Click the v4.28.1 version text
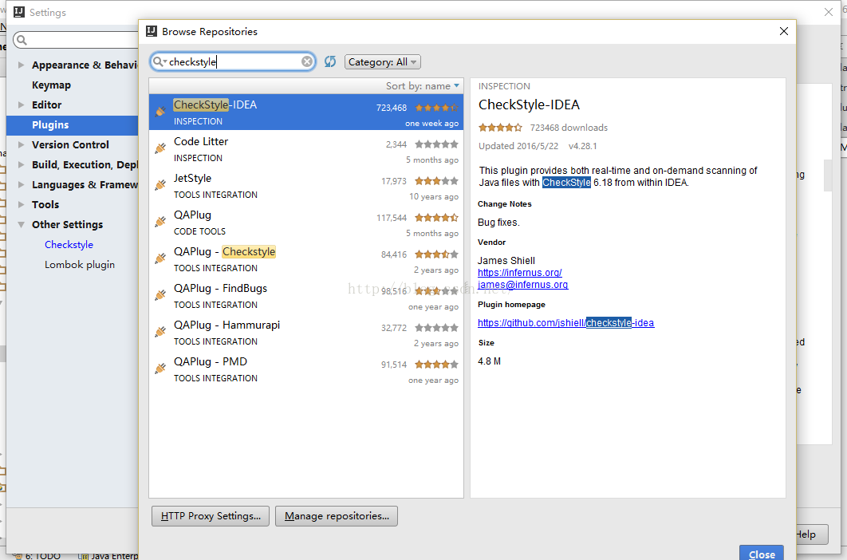Screen dimensions: 847x560 point(582,146)
